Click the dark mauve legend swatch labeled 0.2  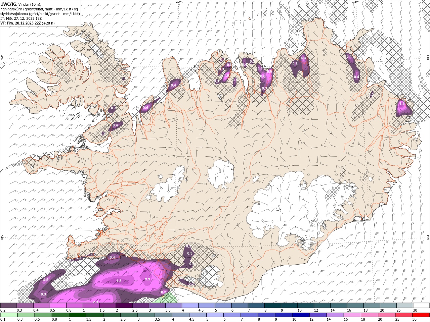coord(9,306)
